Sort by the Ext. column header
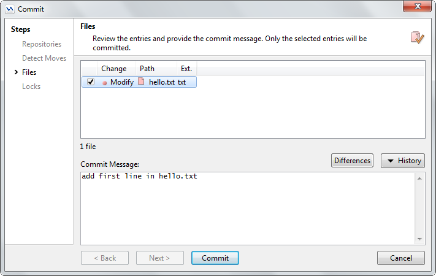Image resolution: width=436 pixels, height=276 pixels. (186, 69)
